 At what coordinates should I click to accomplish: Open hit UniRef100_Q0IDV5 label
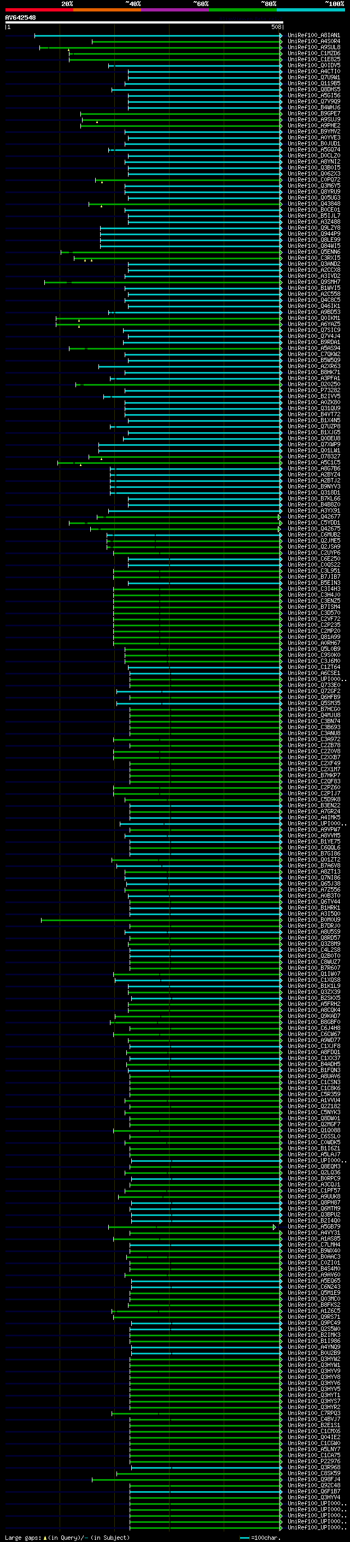(x=314, y=65)
